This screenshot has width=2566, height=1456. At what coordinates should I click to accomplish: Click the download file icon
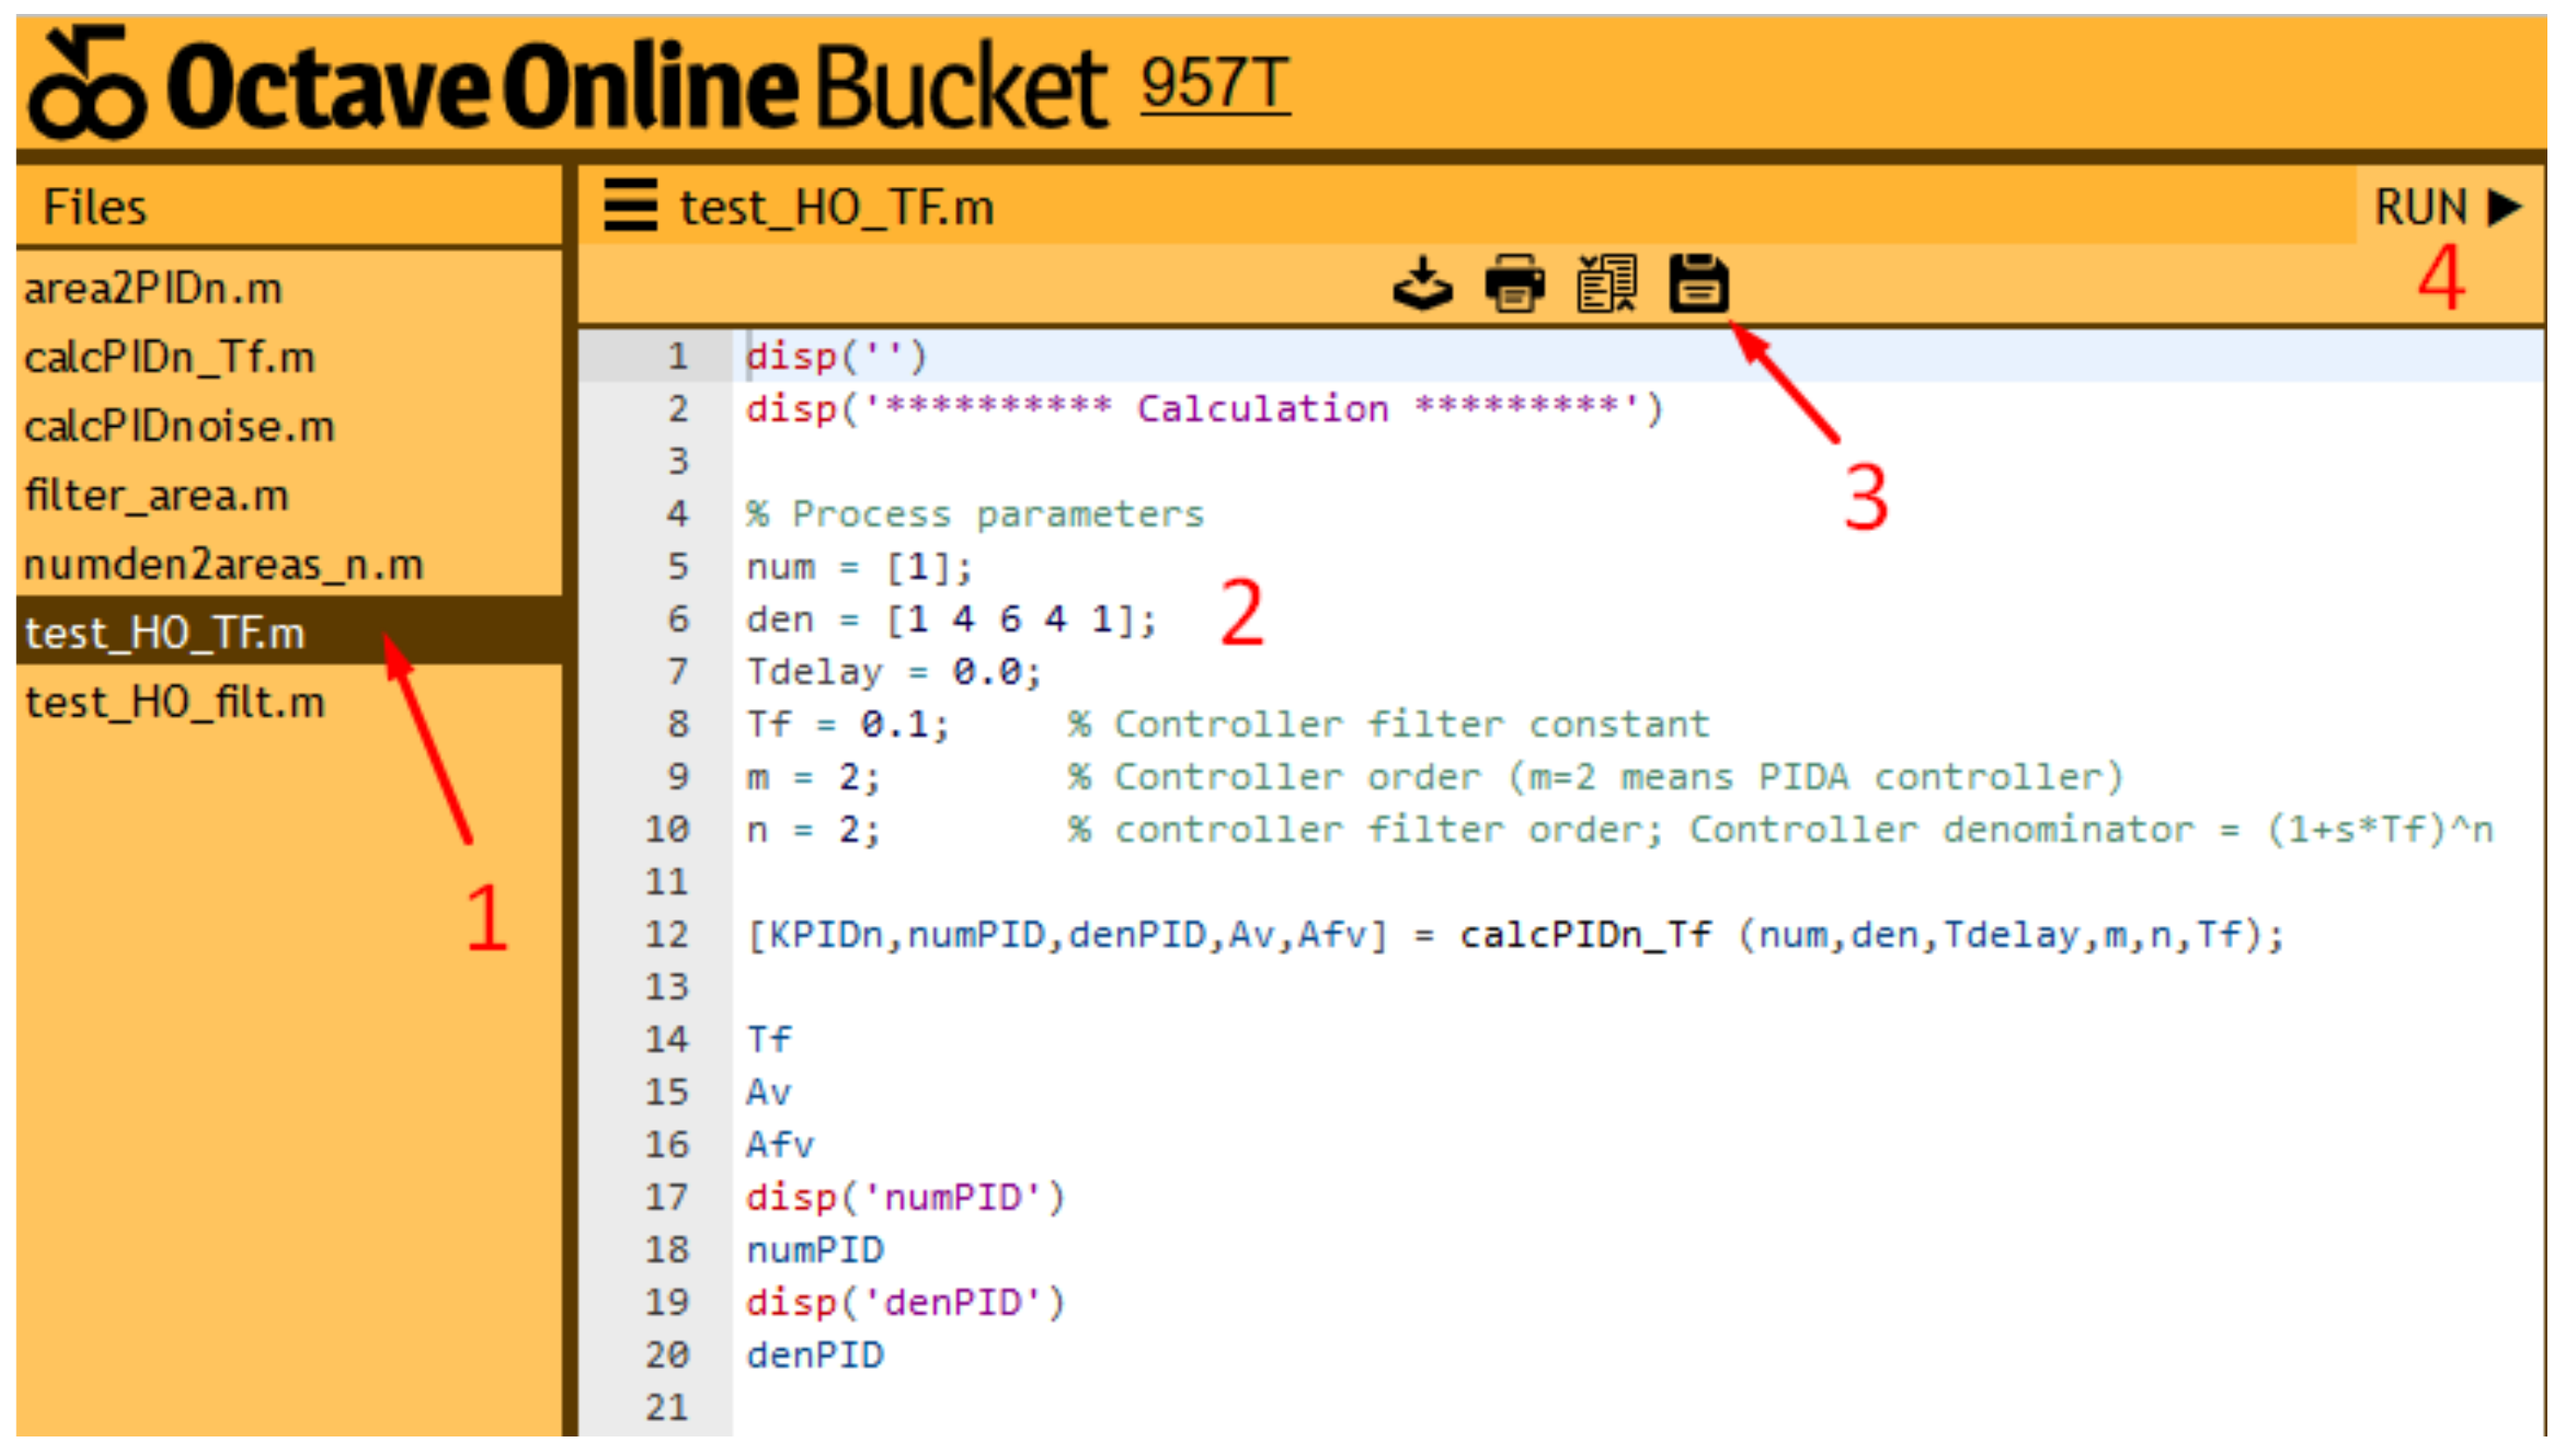coord(1422,284)
